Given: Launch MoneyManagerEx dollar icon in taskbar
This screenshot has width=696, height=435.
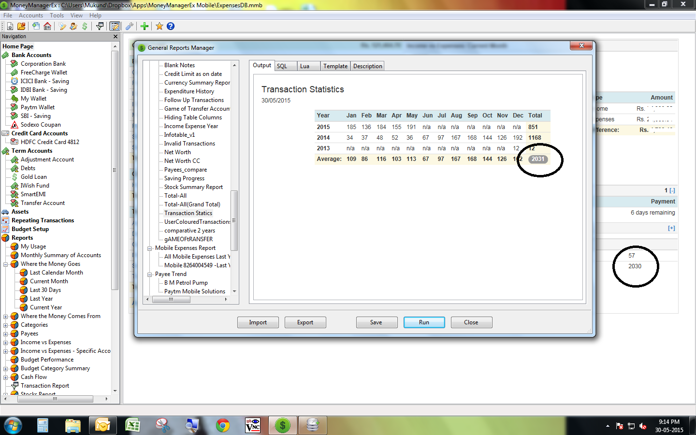Looking at the screenshot, I should 282,425.
